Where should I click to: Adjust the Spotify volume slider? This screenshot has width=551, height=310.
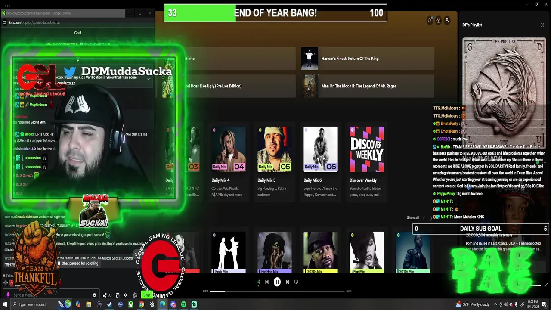tap(535, 285)
